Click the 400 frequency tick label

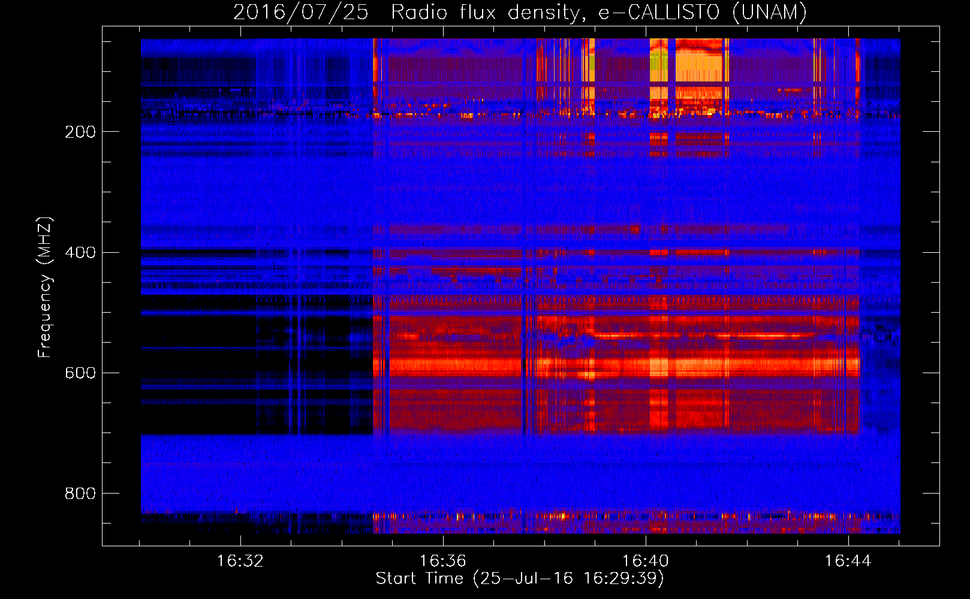[x=80, y=252]
